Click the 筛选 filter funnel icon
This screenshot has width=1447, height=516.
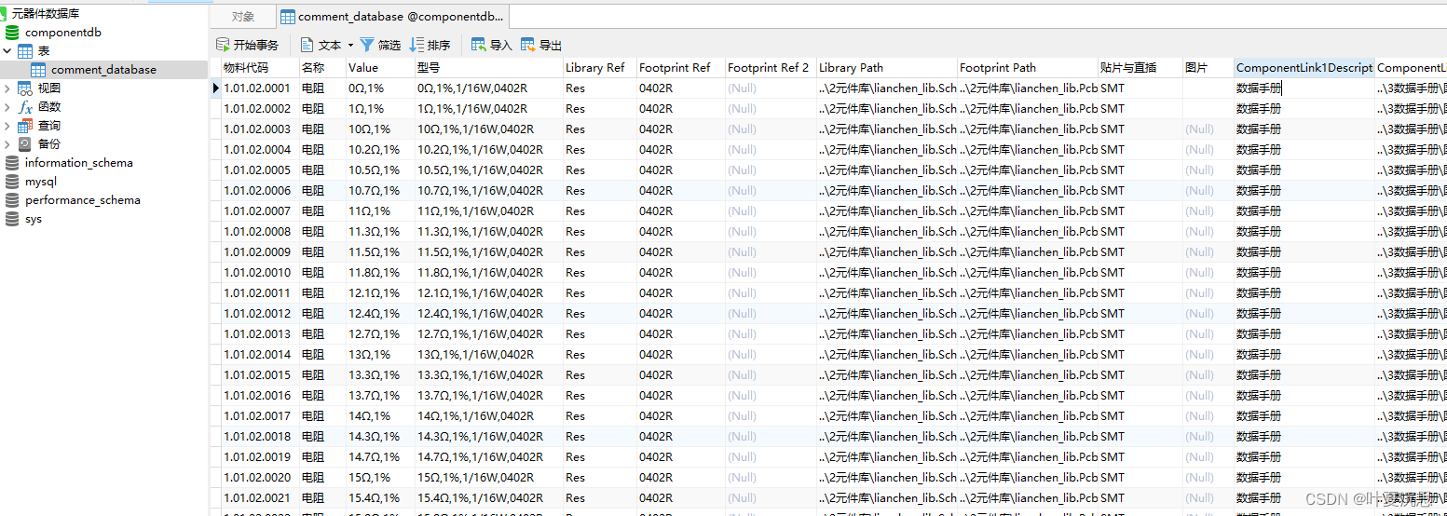(367, 45)
